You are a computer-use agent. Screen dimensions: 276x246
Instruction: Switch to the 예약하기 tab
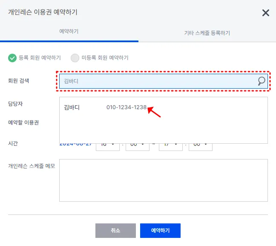pos(69,32)
